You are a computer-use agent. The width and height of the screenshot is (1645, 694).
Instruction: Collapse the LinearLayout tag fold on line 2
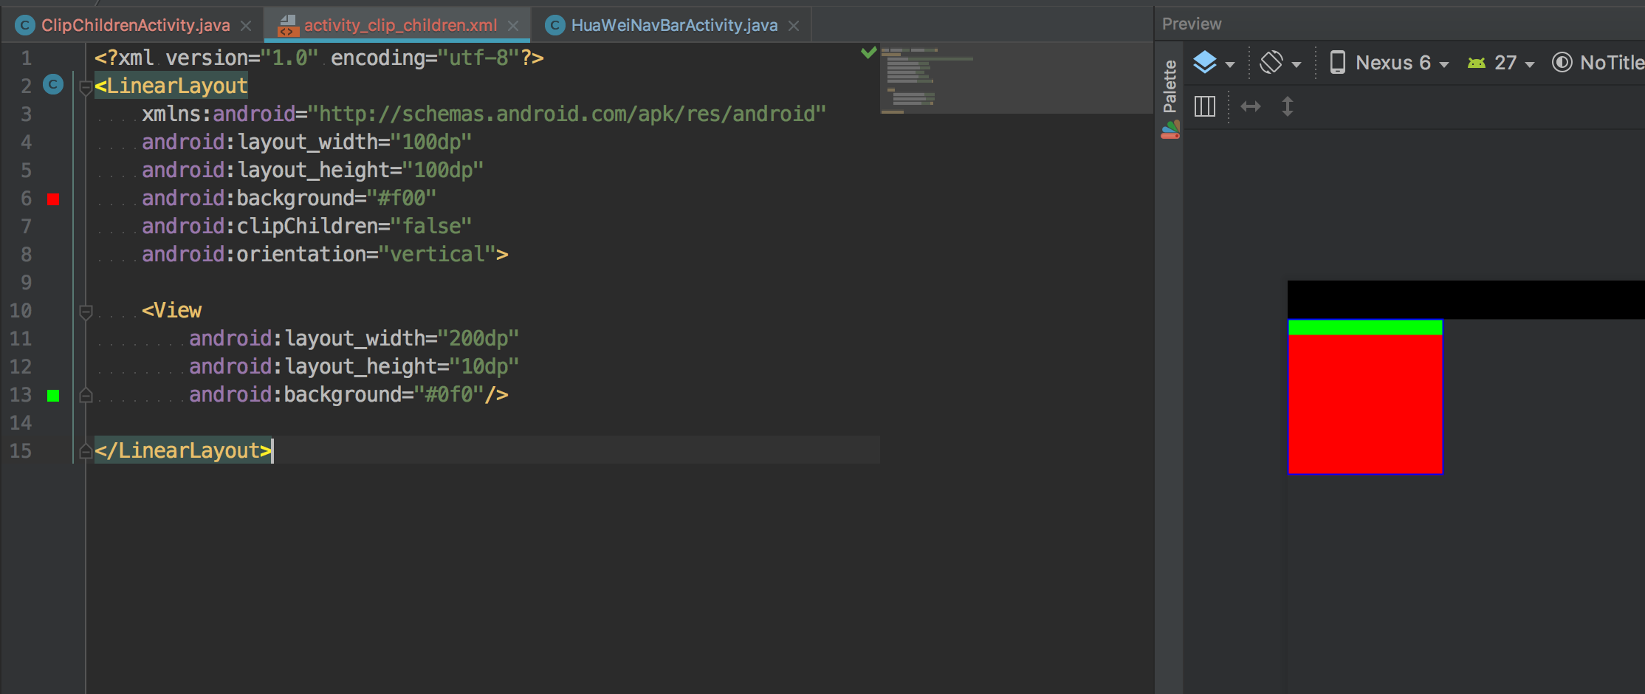coord(86,88)
